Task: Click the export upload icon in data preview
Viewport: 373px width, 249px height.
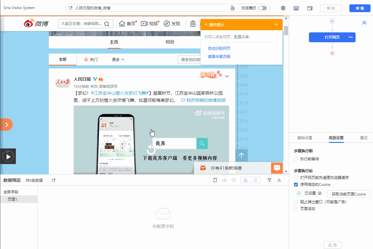Action: pos(234,180)
